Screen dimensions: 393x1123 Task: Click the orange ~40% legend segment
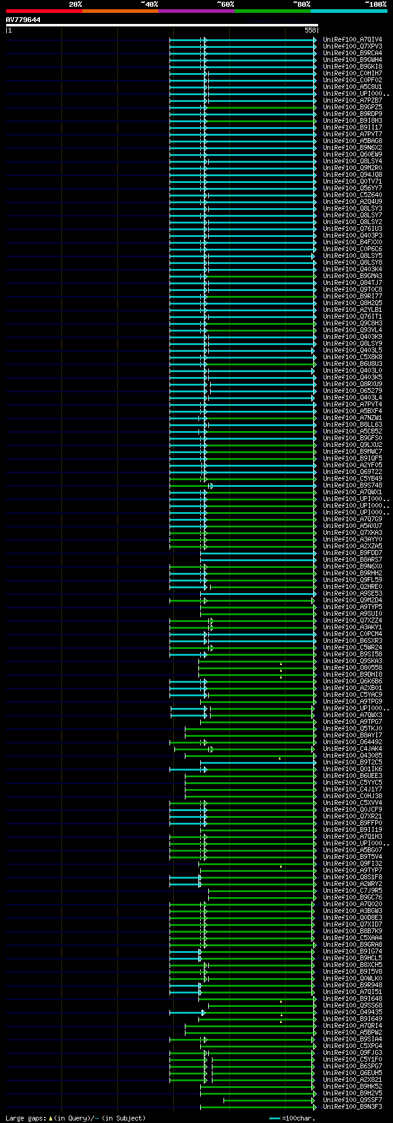tap(120, 11)
